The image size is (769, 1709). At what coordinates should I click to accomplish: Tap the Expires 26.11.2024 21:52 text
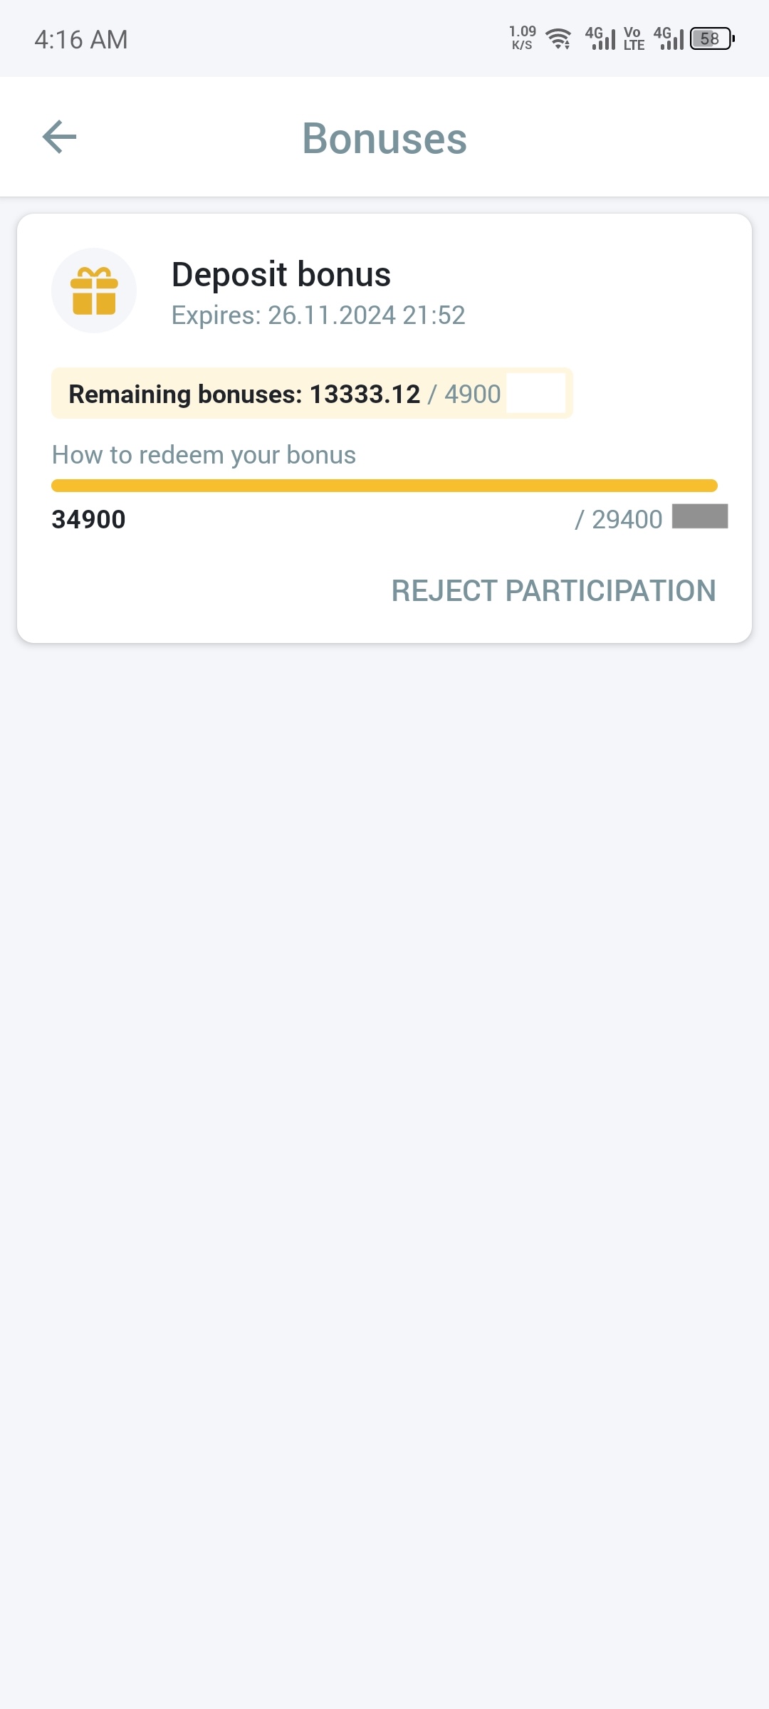[318, 315]
